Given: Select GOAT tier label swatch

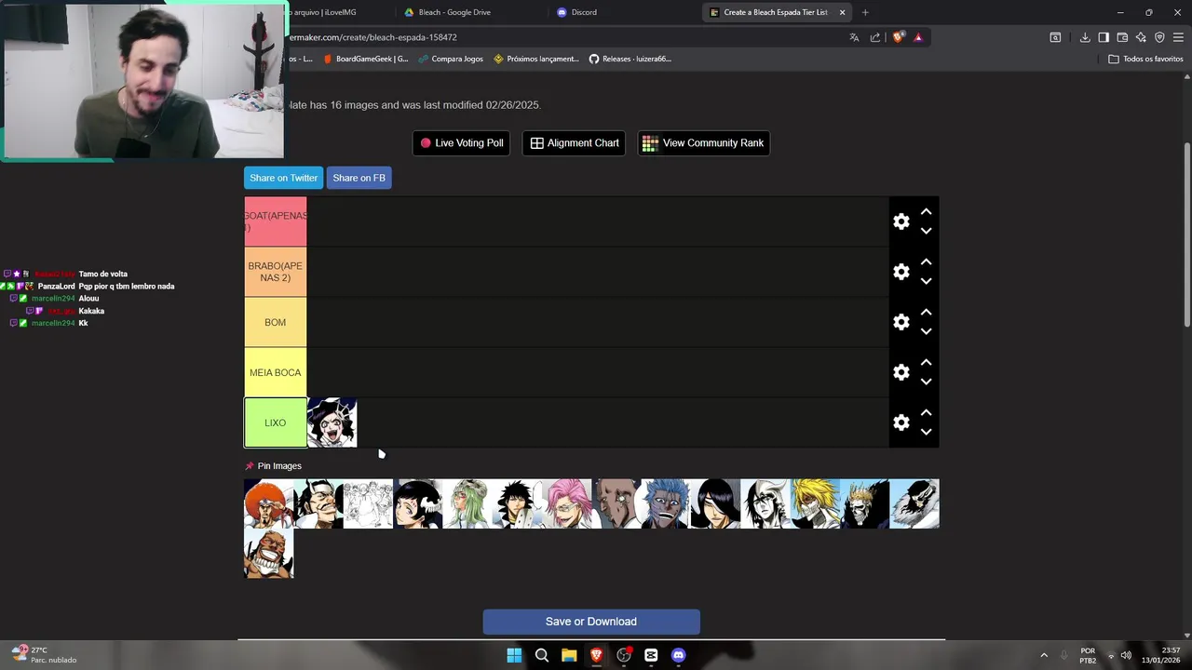Looking at the screenshot, I should click(276, 221).
